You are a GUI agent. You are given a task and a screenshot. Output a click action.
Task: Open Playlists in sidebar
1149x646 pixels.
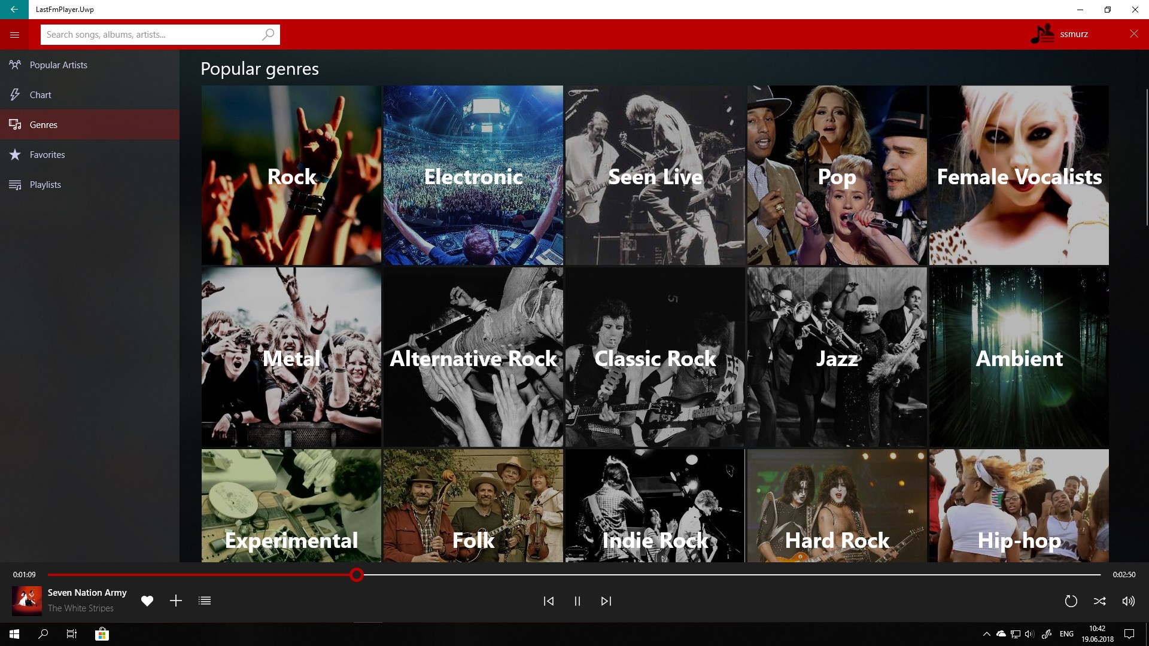pyautogui.click(x=45, y=184)
